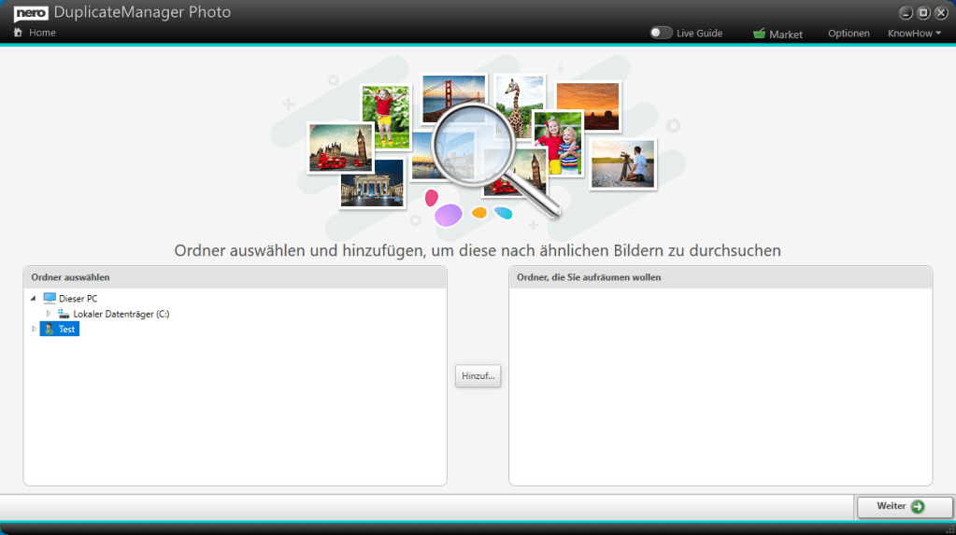
Task: Toggle the Live Guide switch
Action: [x=662, y=33]
